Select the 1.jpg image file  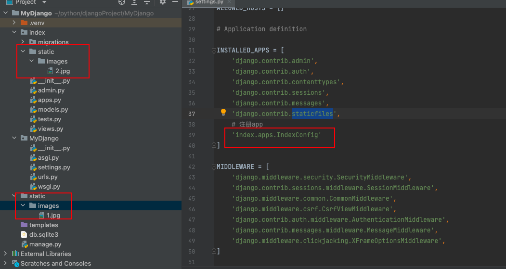pyautogui.click(x=53, y=215)
